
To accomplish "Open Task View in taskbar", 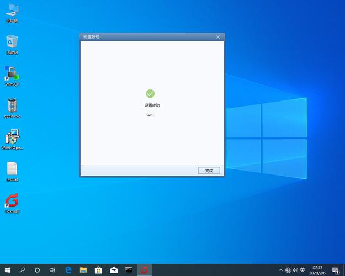I will (x=52, y=270).
